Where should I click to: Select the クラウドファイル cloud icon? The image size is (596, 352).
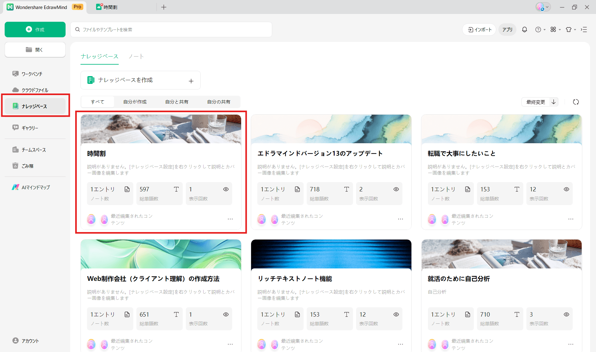pyautogui.click(x=16, y=90)
